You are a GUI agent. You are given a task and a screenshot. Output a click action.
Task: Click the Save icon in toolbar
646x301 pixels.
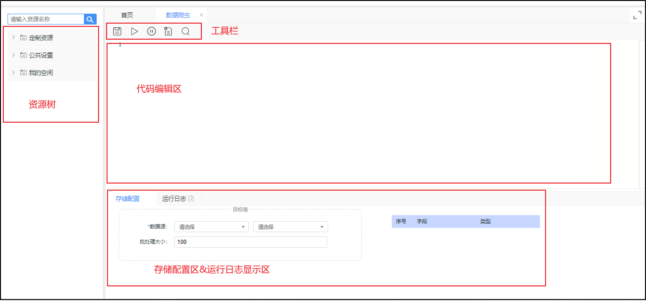click(x=117, y=31)
